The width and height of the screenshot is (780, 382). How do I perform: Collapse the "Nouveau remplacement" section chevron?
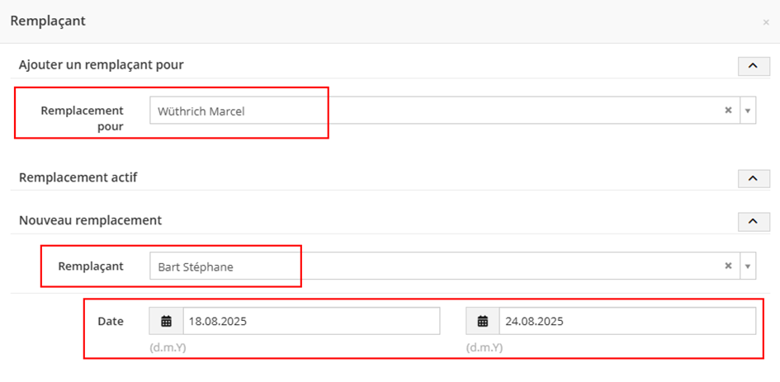[752, 221]
